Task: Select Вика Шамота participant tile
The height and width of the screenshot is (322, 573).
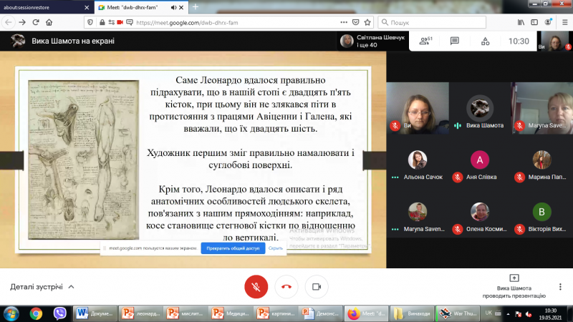Action: 479,109
